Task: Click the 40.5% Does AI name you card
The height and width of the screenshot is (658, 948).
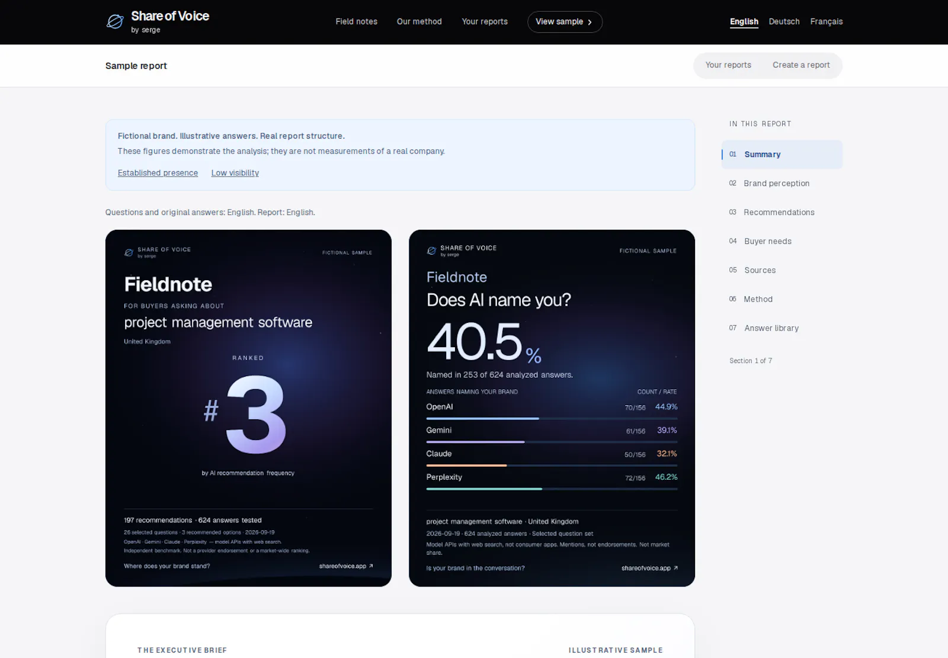Action: click(x=552, y=408)
